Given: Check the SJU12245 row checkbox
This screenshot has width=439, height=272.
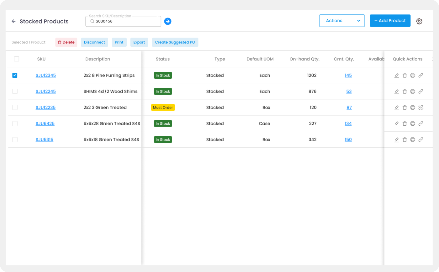Looking at the screenshot, I should click(x=15, y=92).
